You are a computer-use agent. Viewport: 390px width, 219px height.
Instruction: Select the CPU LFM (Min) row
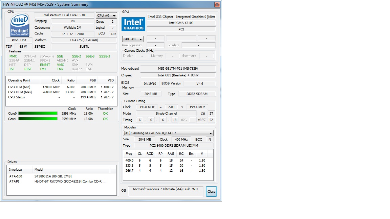pos(61,87)
